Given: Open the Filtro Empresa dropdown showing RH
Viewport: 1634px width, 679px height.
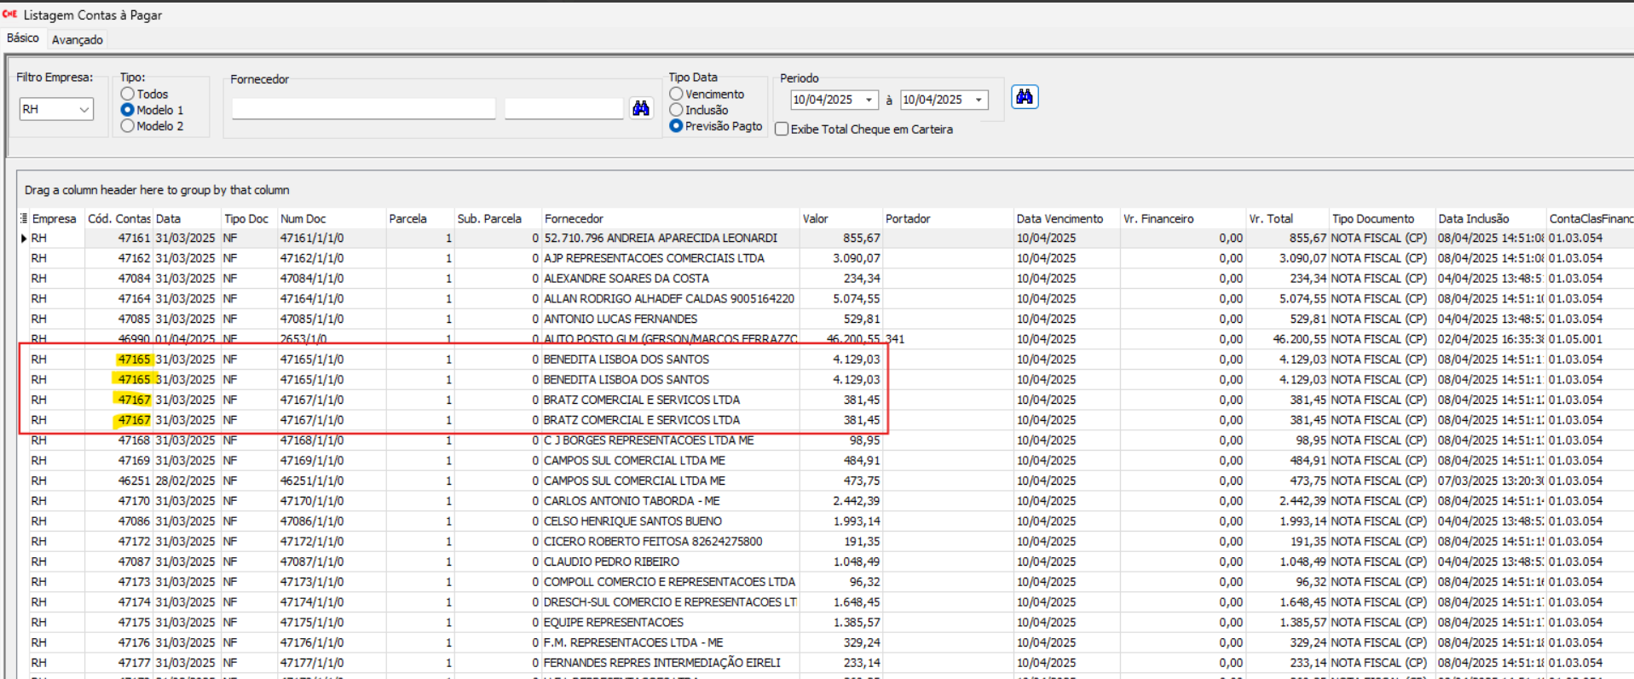Looking at the screenshot, I should [x=84, y=109].
